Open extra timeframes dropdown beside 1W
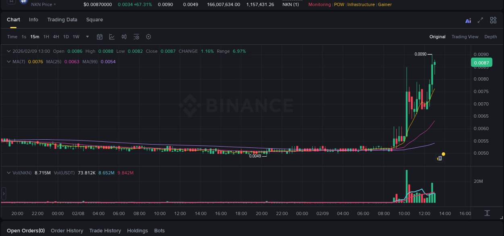The width and height of the screenshot is (504, 236). (87, 37)
